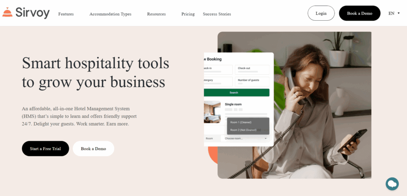Visit the Success Stories link
Viewport: 407px width, 196px height.
tap(217, 14)
